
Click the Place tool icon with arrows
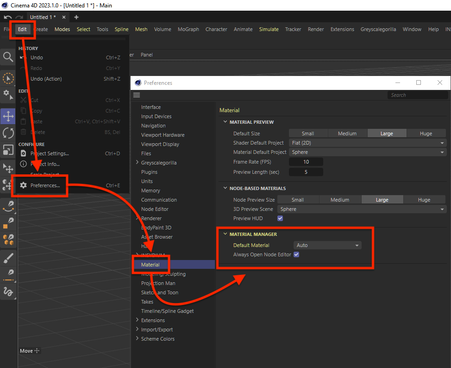8,168
